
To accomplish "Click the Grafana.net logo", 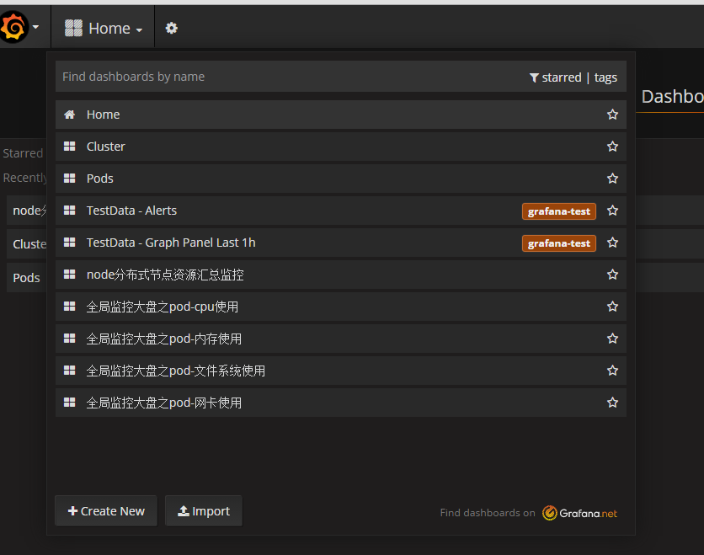I will (x=580, y=512).
